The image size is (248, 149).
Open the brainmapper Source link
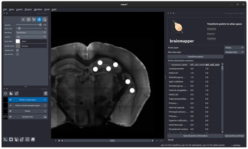(211, 34)
